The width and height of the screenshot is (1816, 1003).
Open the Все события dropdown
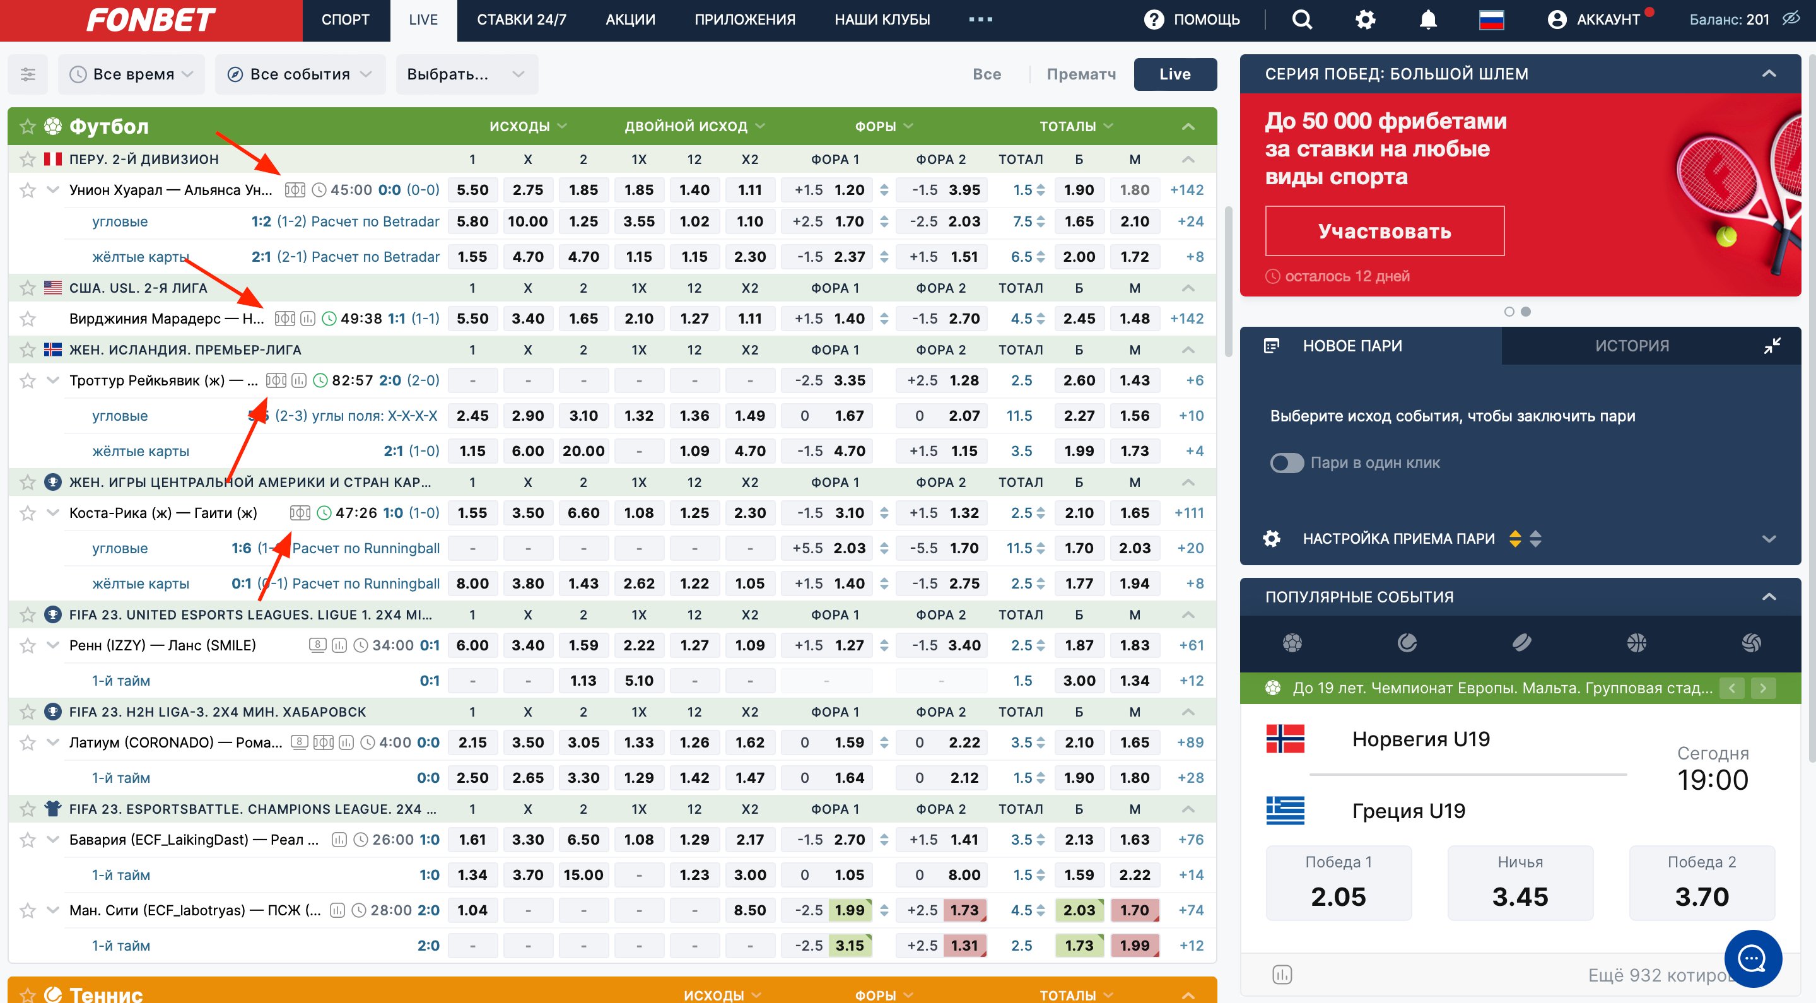300,74
